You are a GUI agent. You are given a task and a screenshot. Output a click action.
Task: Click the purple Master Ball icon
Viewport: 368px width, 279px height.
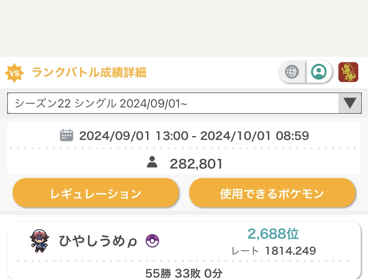tap(152, 241)
